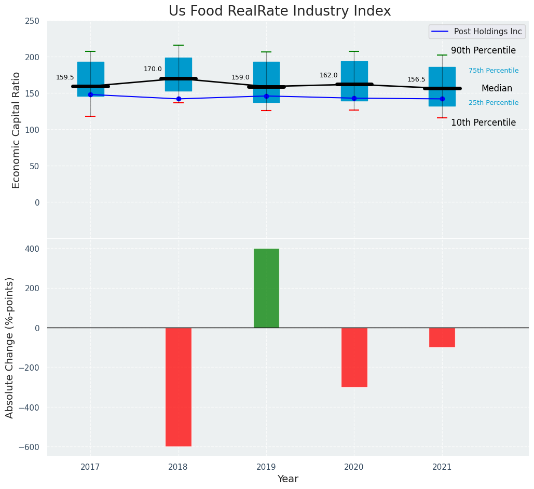534x489 pixels.
Task: Click the Economic Capital Ratio axis label
Action: 16,130
